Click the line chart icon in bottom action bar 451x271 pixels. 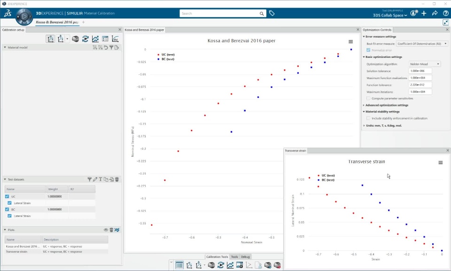click(x=230, y=265)
